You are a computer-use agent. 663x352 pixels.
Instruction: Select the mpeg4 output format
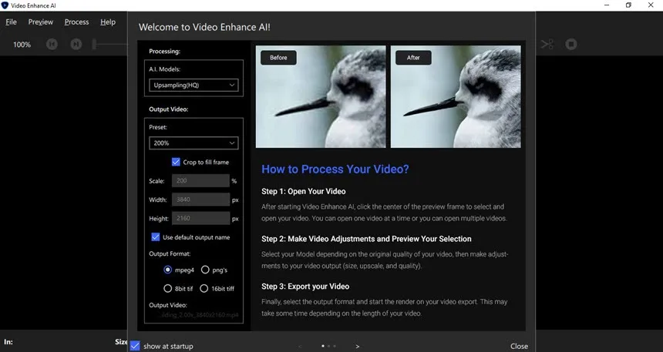point(168,270)
